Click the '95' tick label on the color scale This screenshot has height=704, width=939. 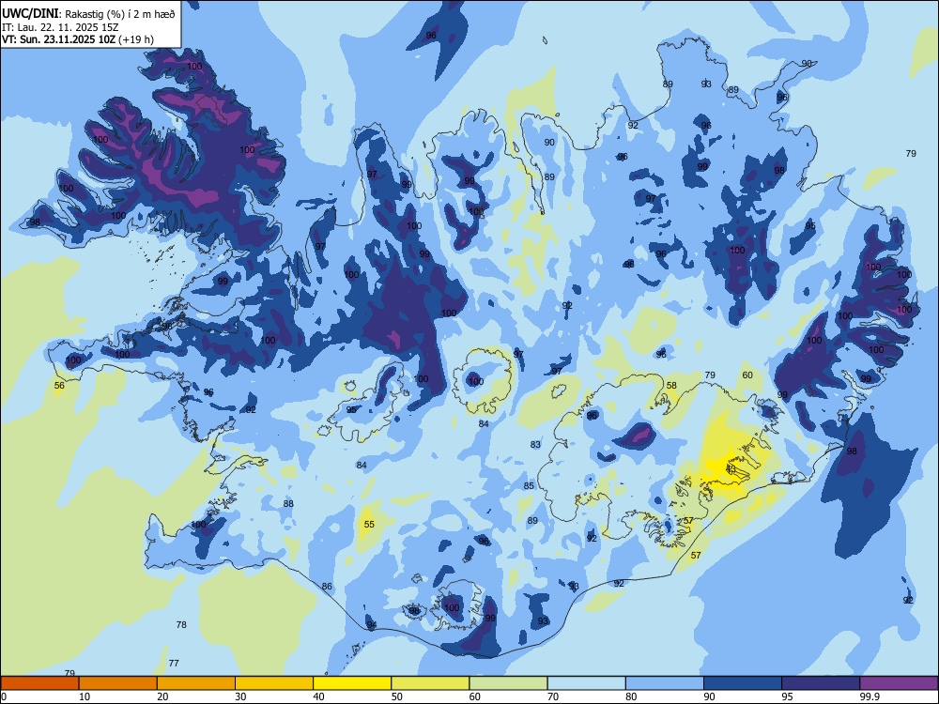coord(788,696)
